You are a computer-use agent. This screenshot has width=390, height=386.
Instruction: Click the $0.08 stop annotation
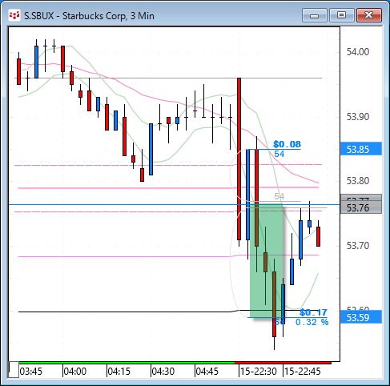click(287, 144)
